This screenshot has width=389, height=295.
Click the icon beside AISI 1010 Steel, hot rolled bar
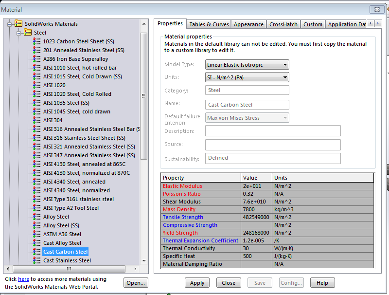(x=37, y=68)
